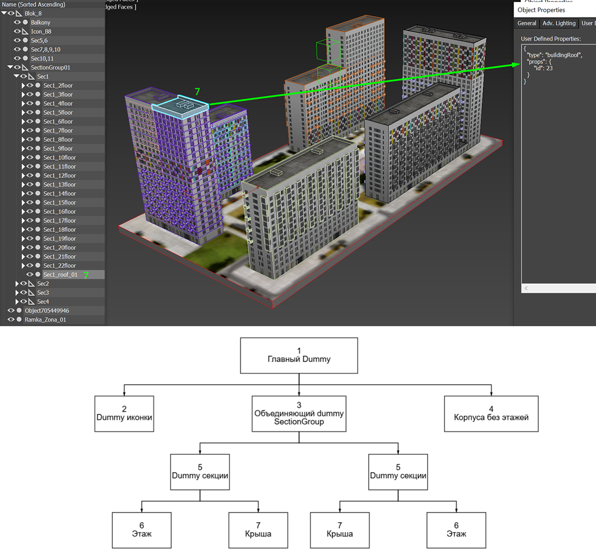This screenshot has height=556, width=596.
Task: Click the geometry dot icon of Sec1_2floor
Action: pyautogui.click(x=38, y=85)
